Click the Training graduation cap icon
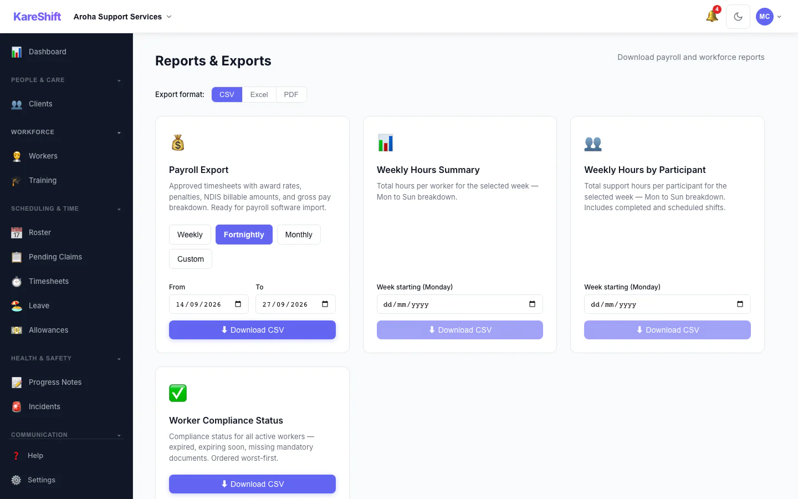The image size is (798, 499). (x=17, y=180)
